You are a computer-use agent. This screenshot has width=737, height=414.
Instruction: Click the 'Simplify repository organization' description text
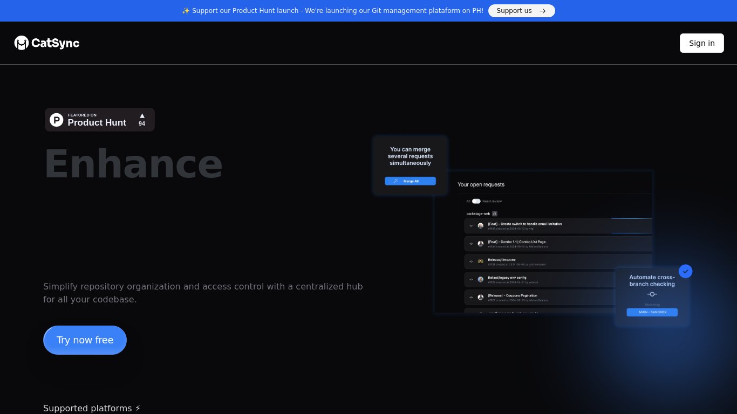(x=203, y=293)
